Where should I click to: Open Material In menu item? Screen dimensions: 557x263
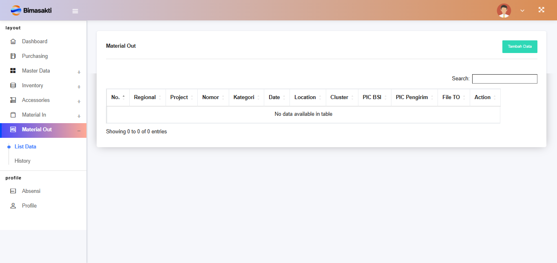[x=34, y=115]
